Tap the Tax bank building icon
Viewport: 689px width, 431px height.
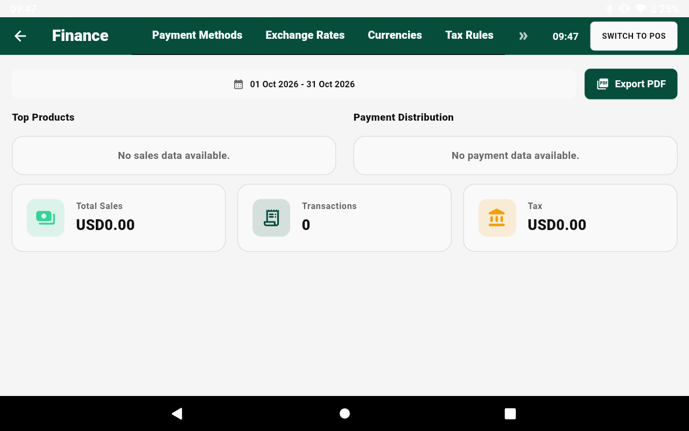tap(497, 218)
